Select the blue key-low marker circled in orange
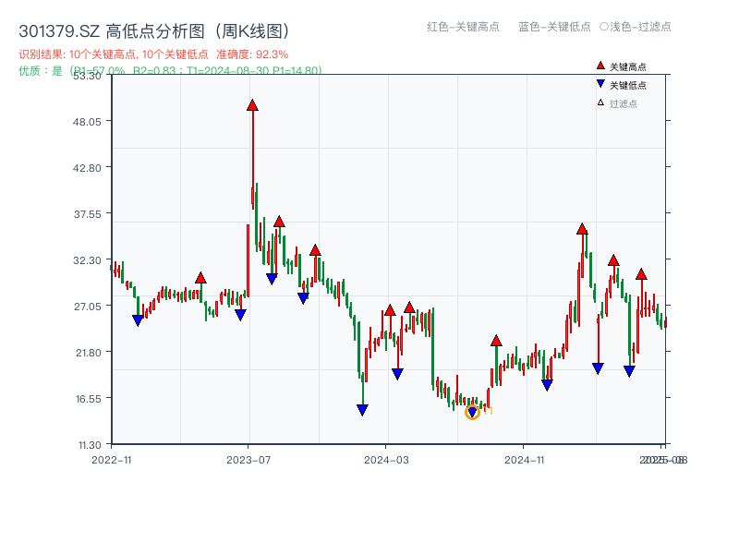 point(472,413)
